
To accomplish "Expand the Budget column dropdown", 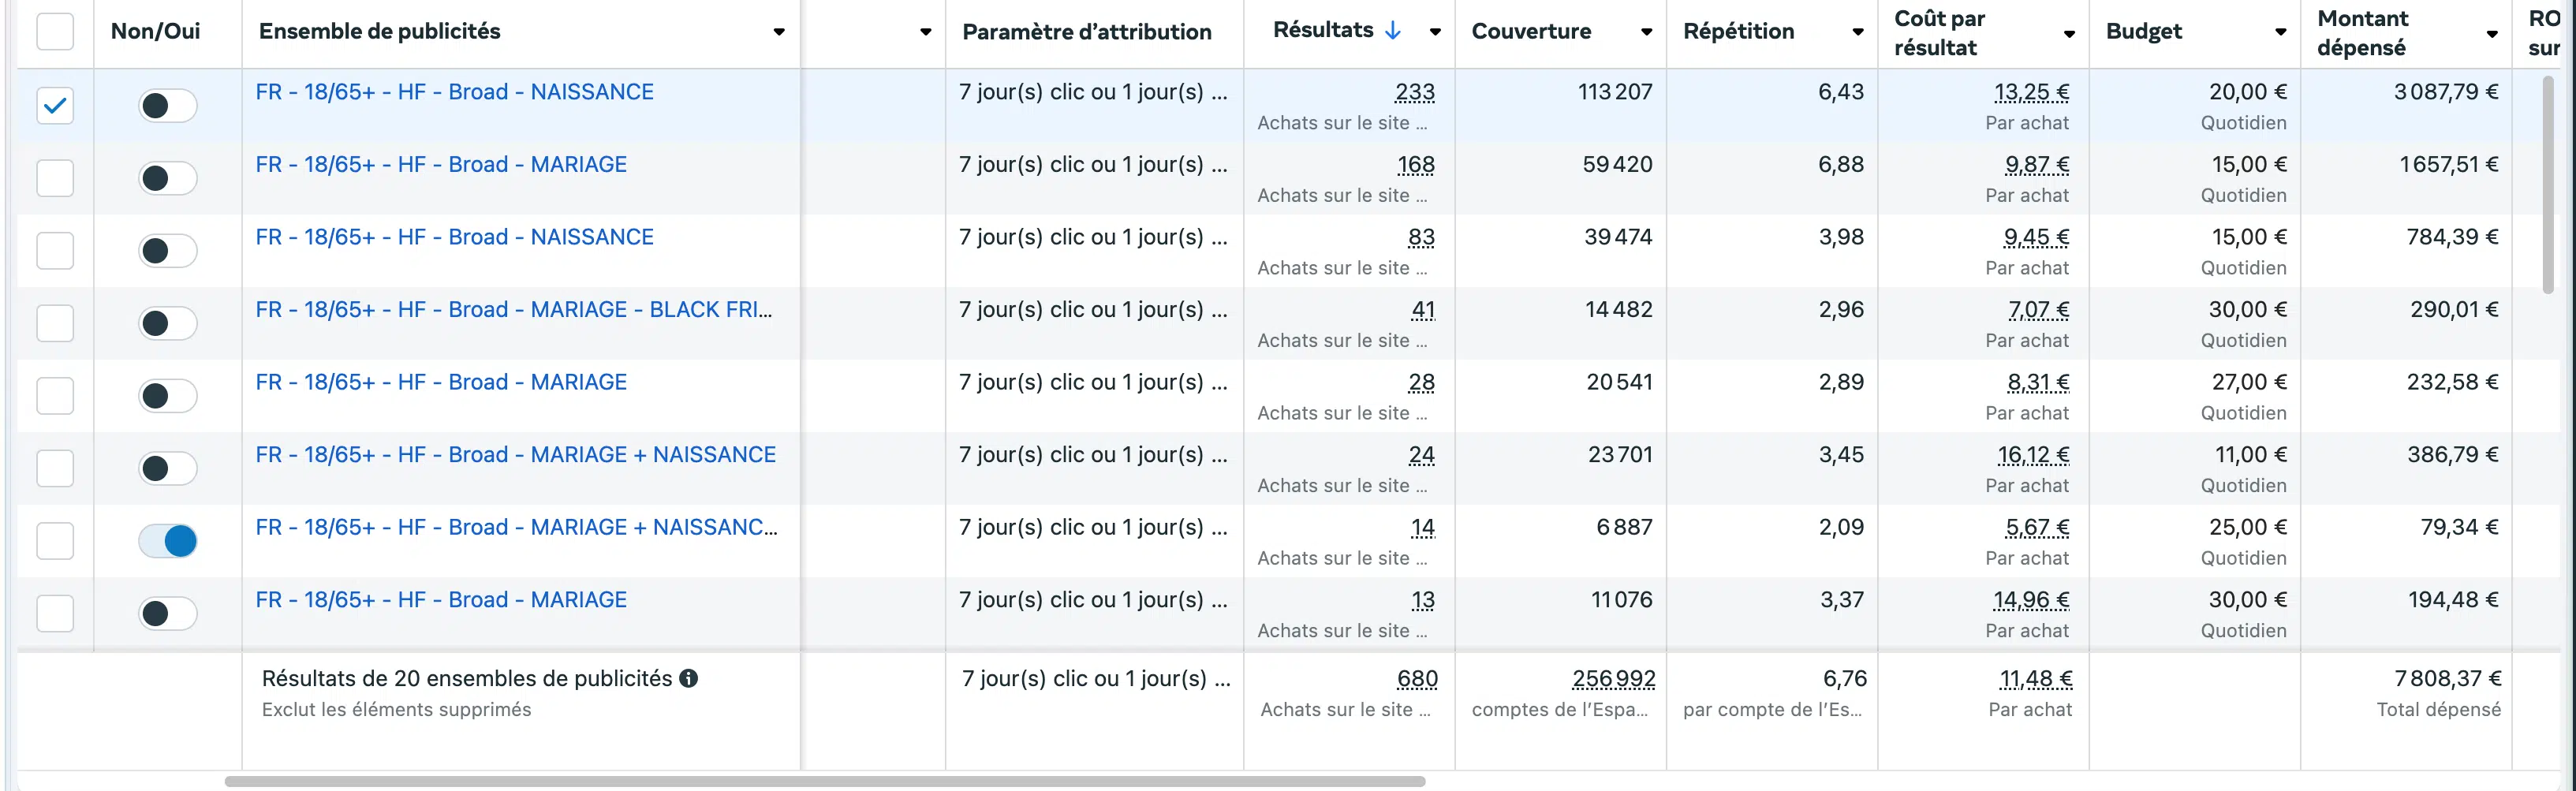I will 2280,32.
